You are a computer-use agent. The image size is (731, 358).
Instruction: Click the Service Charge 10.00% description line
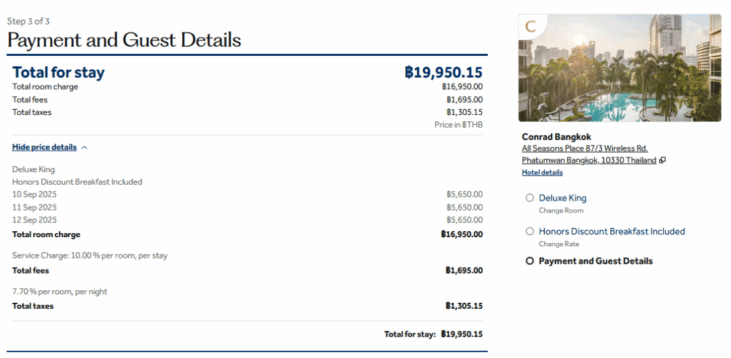click(90, 256)
